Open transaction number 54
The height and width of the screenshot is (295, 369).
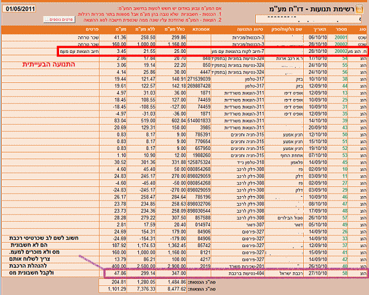click(x=345, y=58)
